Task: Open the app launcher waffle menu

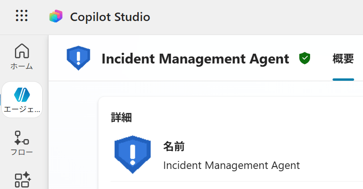Action: tap(22, 16)
